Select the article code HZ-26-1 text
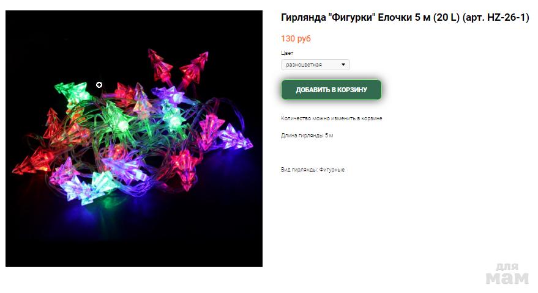The height and width of the screenshot is (293, 538). point(506,18)
